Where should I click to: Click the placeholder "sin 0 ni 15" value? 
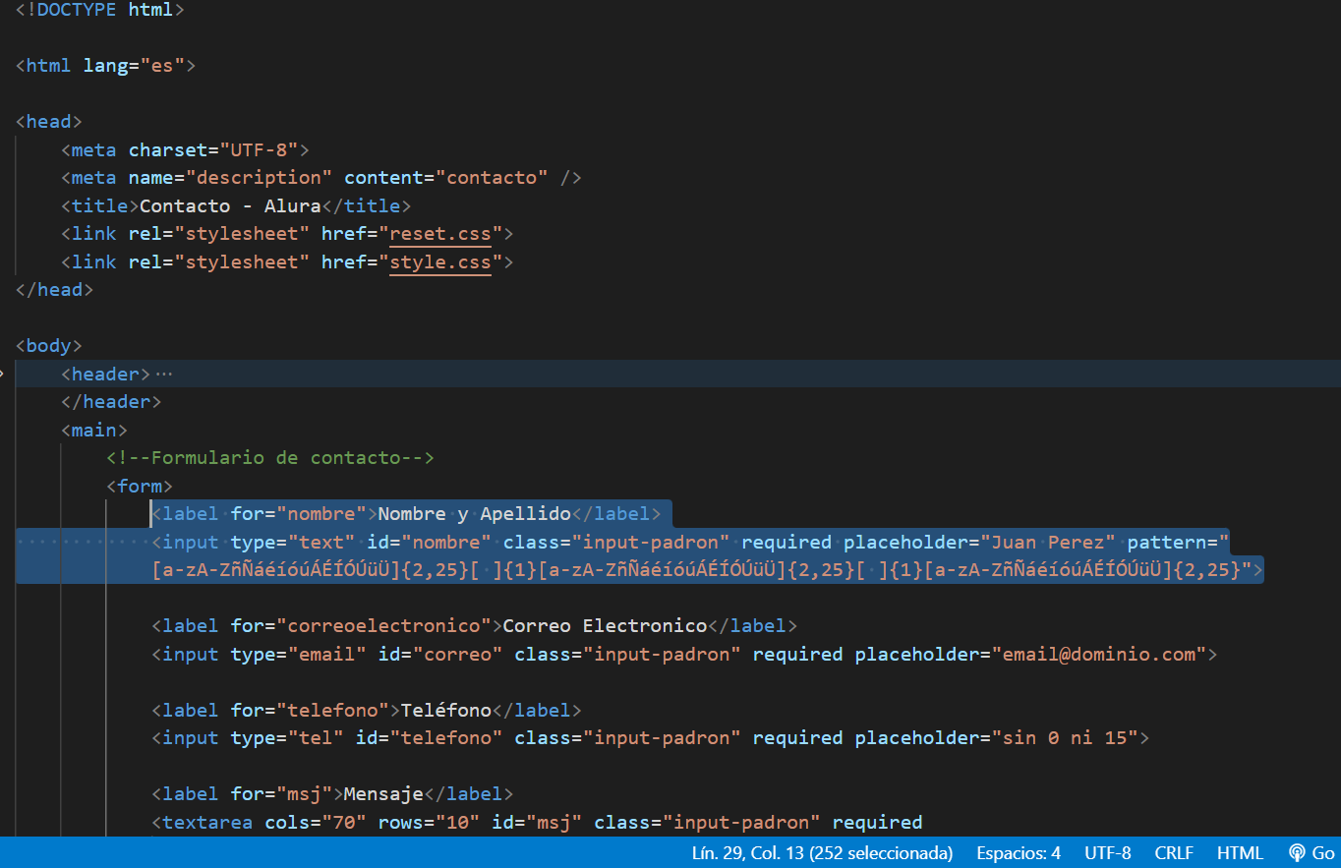(x=1064, y=738)
